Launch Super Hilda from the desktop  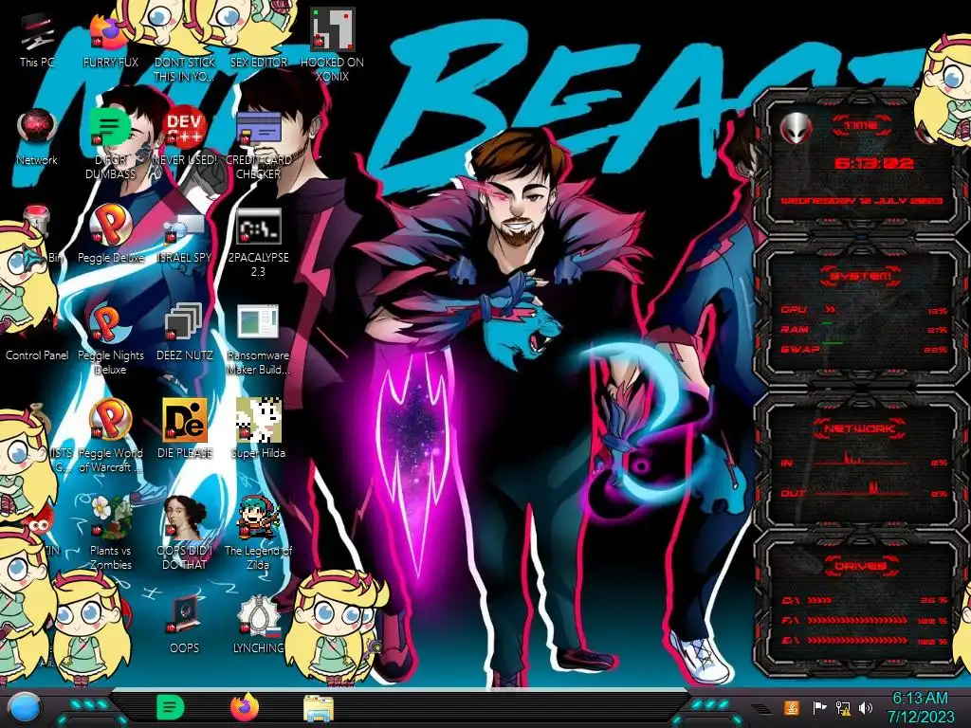pos(258,429)
